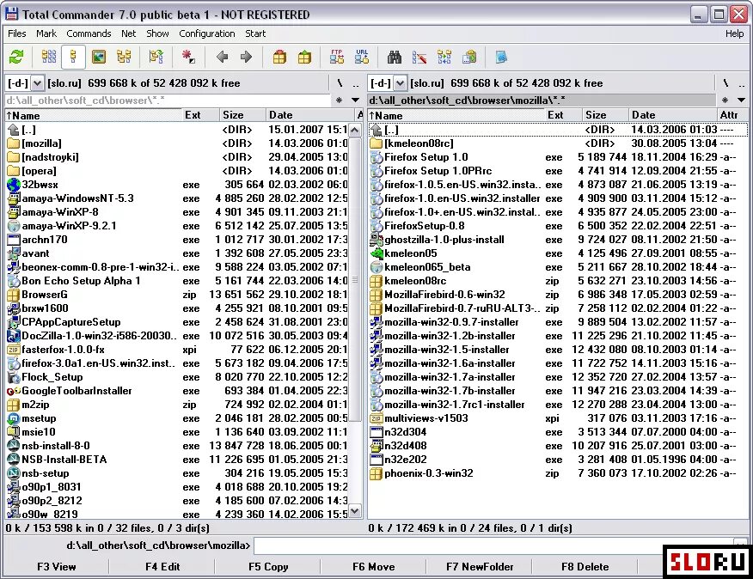Select the [opera] folder row
The width and height of the screenshot is (753, 579).
pyautogui.click(x=177, y=171)
